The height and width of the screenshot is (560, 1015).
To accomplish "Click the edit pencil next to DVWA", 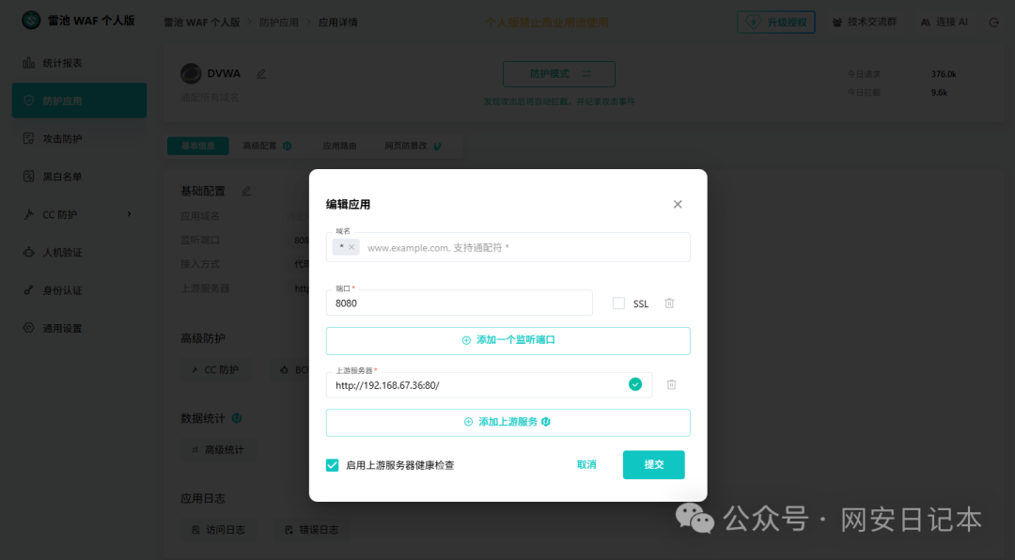I will [261, 74].
